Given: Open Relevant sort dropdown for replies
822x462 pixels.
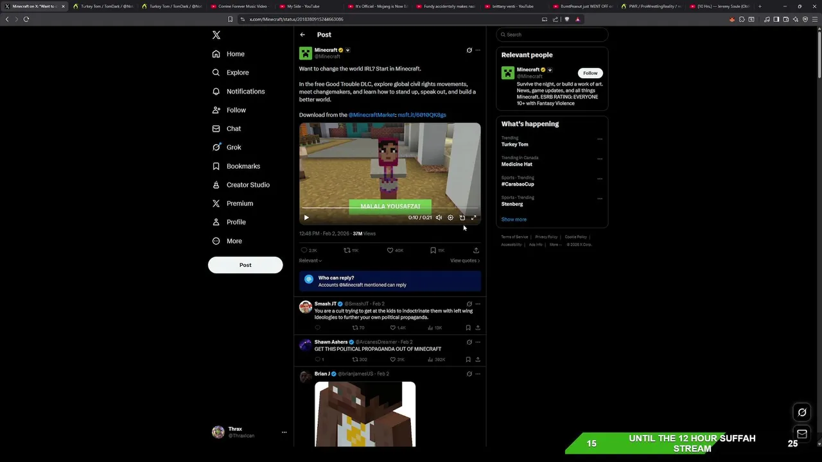Looking at the screenshot, I should coord(310,261).
